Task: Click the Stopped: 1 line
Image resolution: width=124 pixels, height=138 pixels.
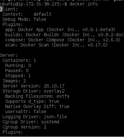Action: (x=18, y=76)
